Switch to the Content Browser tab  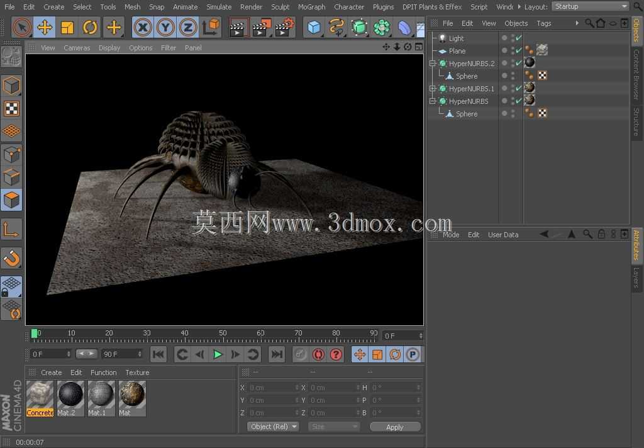tap(636, 74)
